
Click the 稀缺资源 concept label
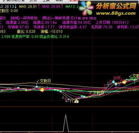[x=62, y=18]
